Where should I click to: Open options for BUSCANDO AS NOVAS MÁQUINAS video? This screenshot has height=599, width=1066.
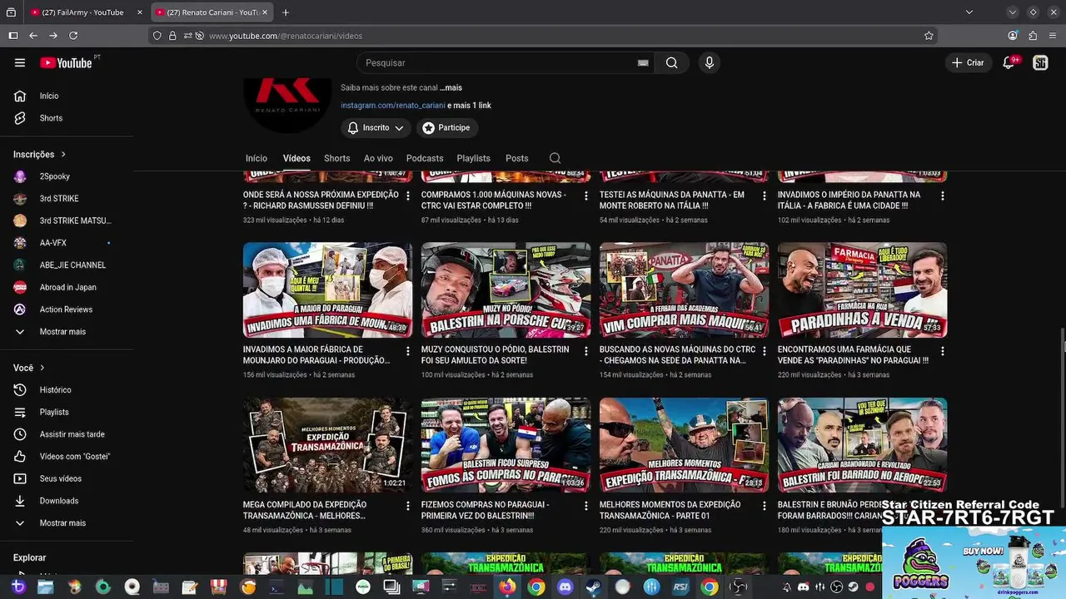[x=765, y=351]
